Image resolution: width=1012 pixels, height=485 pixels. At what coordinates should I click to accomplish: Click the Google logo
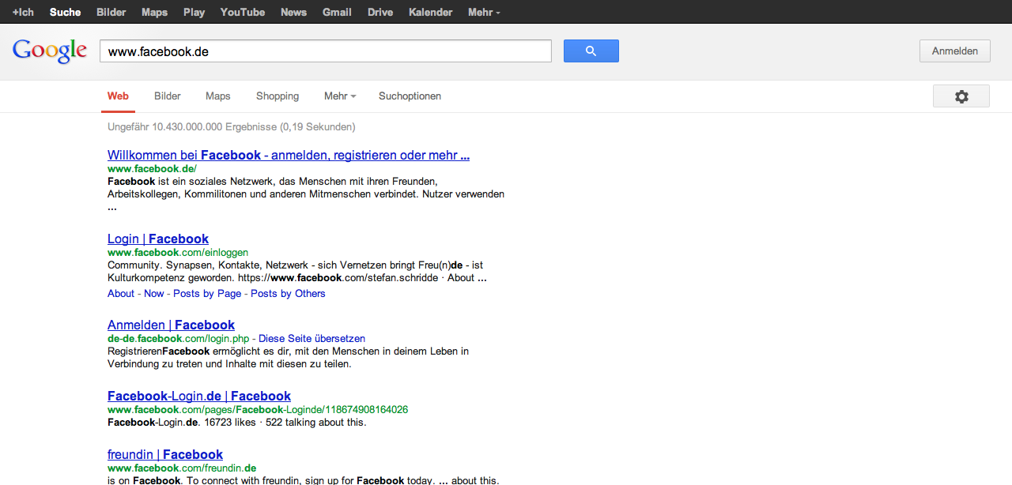pos(50,51)
